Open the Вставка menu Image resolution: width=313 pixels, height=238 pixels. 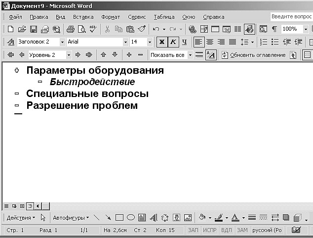pos(83,17)
